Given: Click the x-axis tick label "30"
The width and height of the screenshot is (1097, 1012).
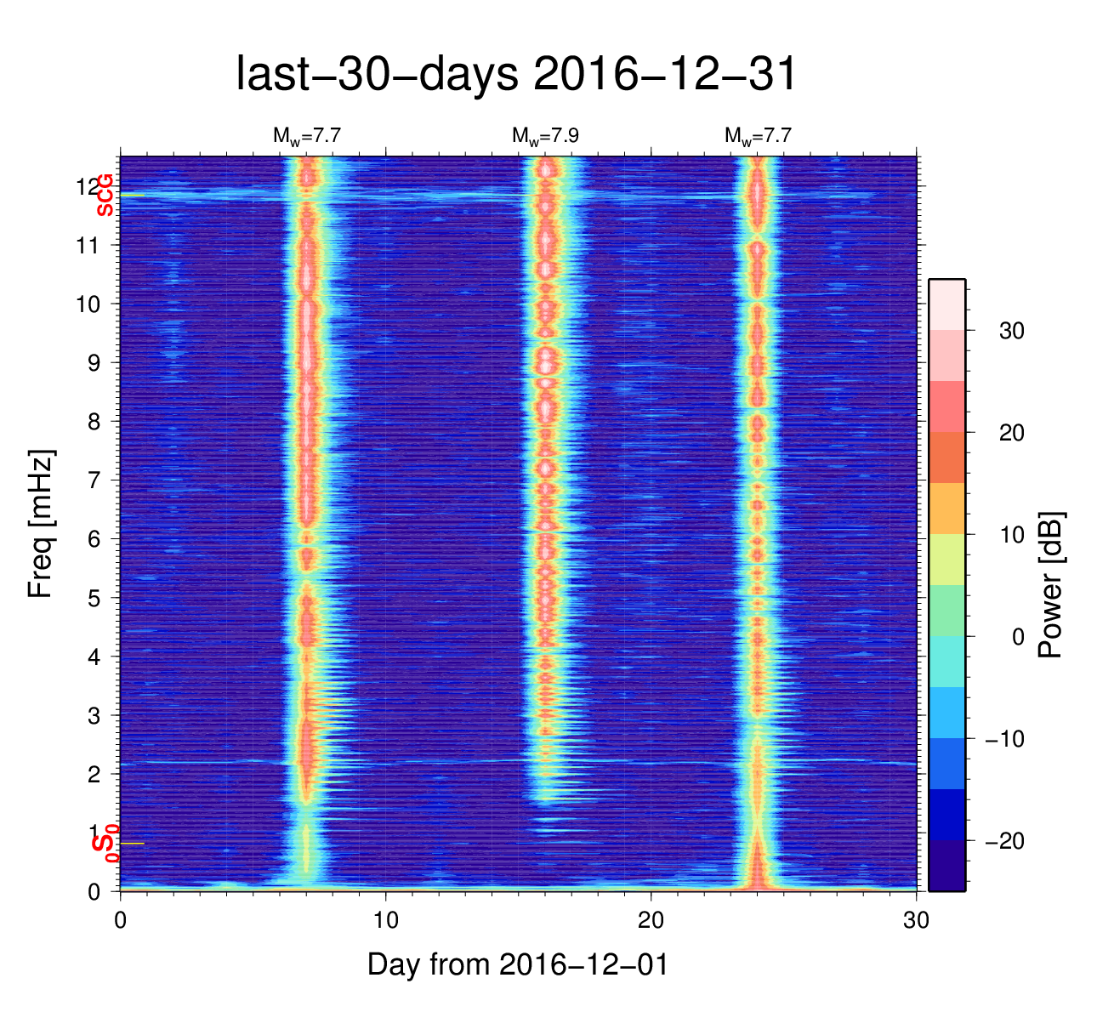Looking at the screenshot, I should 916,921.
